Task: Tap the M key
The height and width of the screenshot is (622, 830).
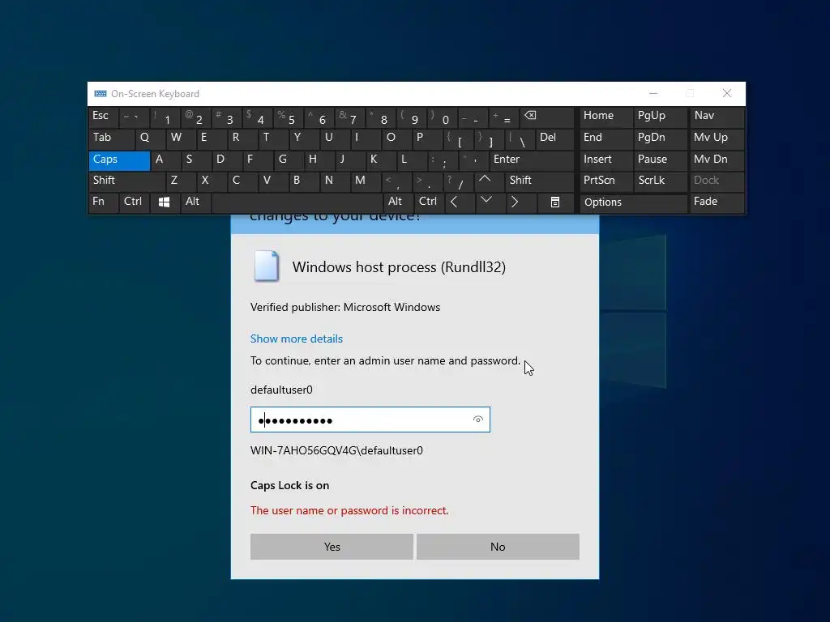Action: [x=366, y=181]
